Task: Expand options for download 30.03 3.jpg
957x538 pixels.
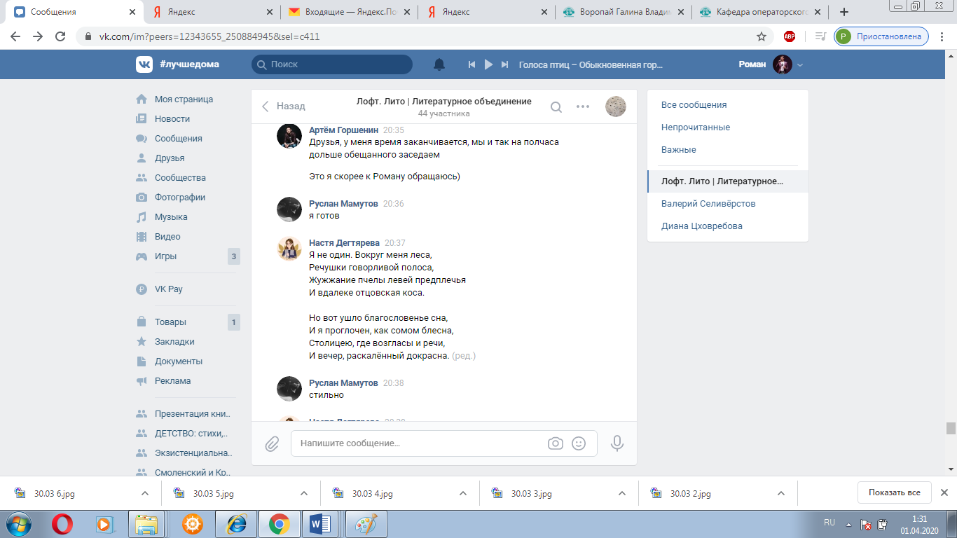Action: (621, 493)
